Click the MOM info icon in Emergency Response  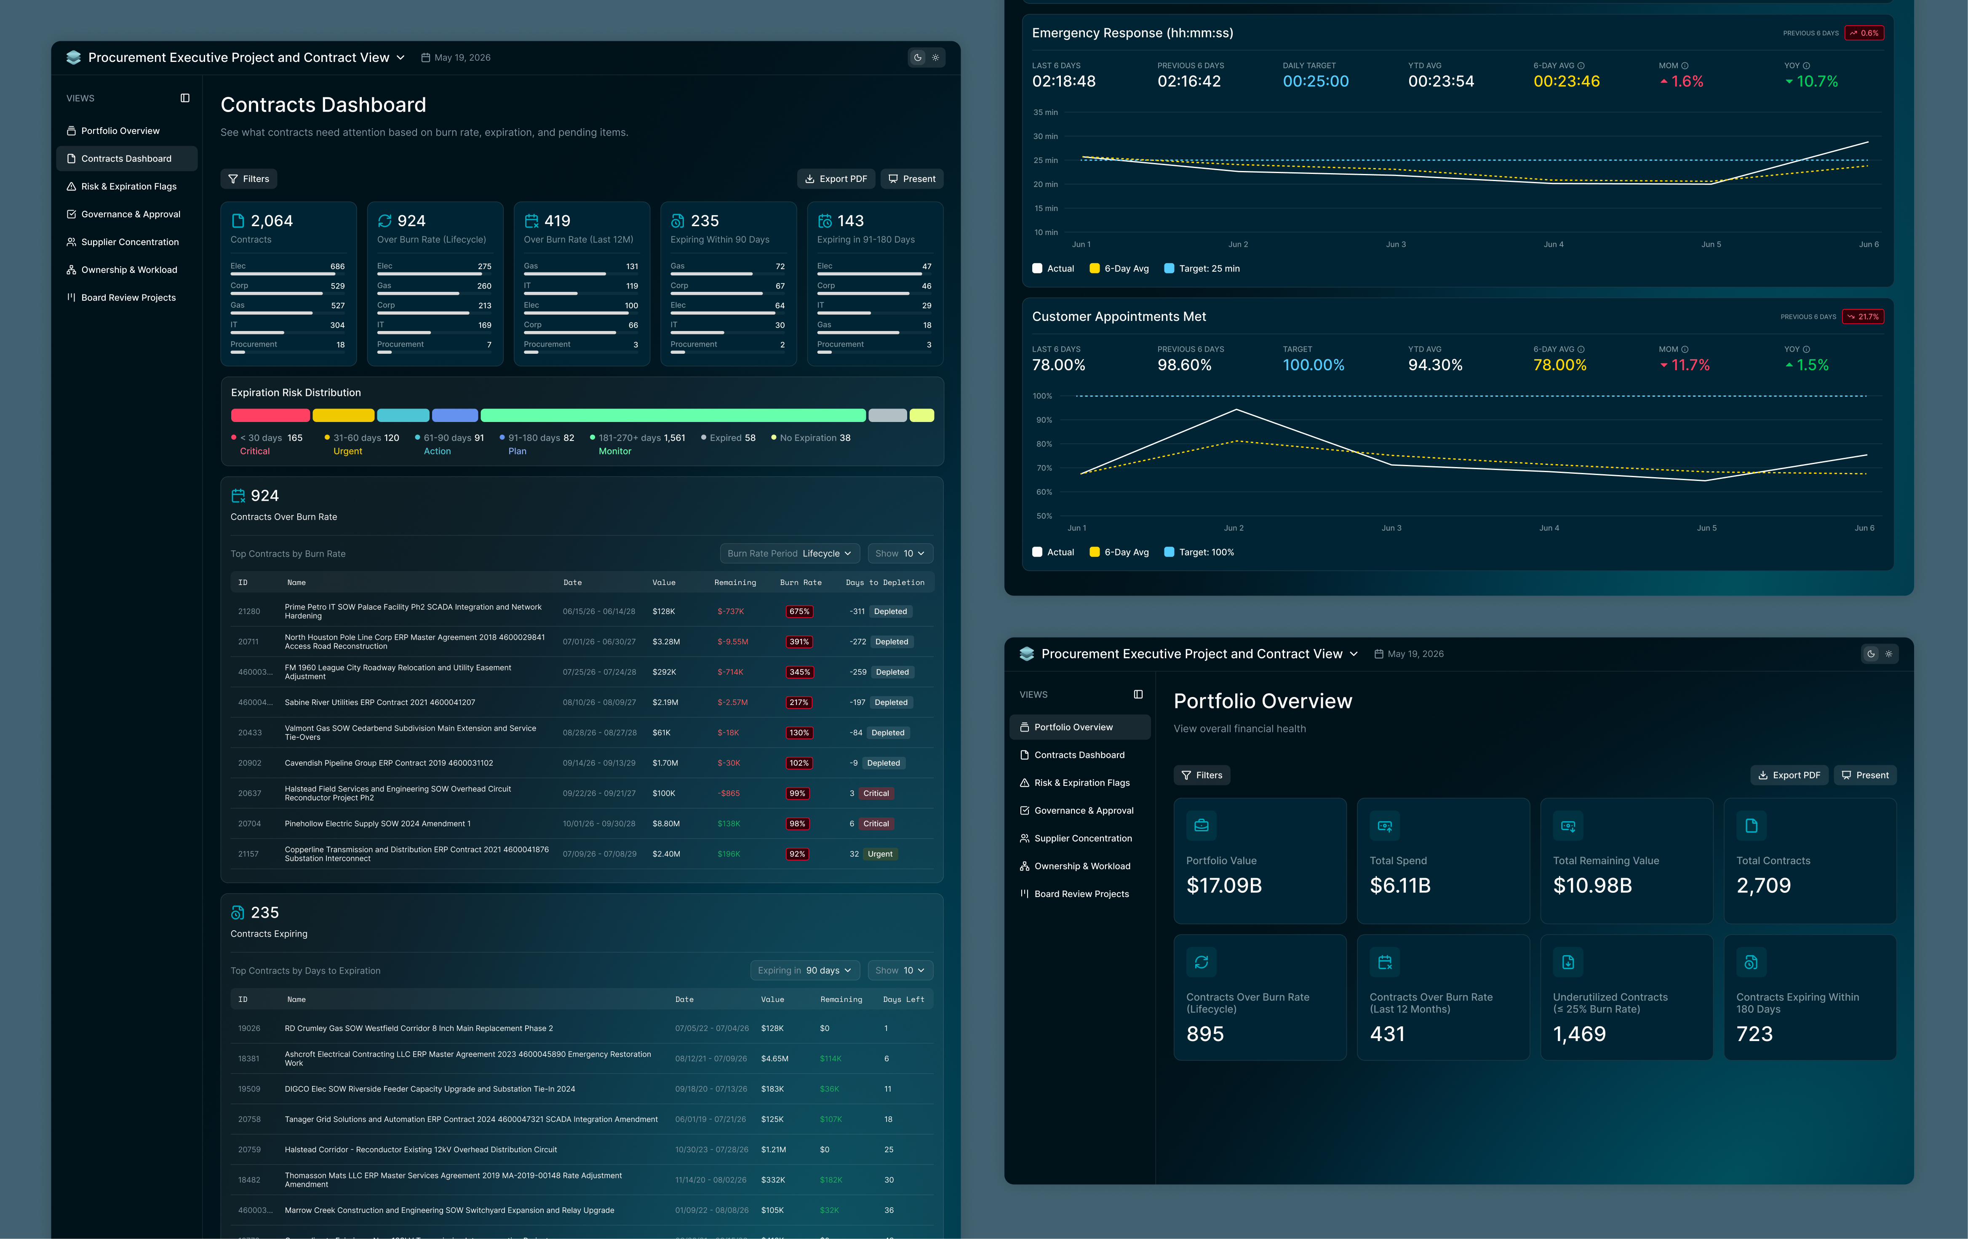pyautogui.click(x=1685, y=66)
